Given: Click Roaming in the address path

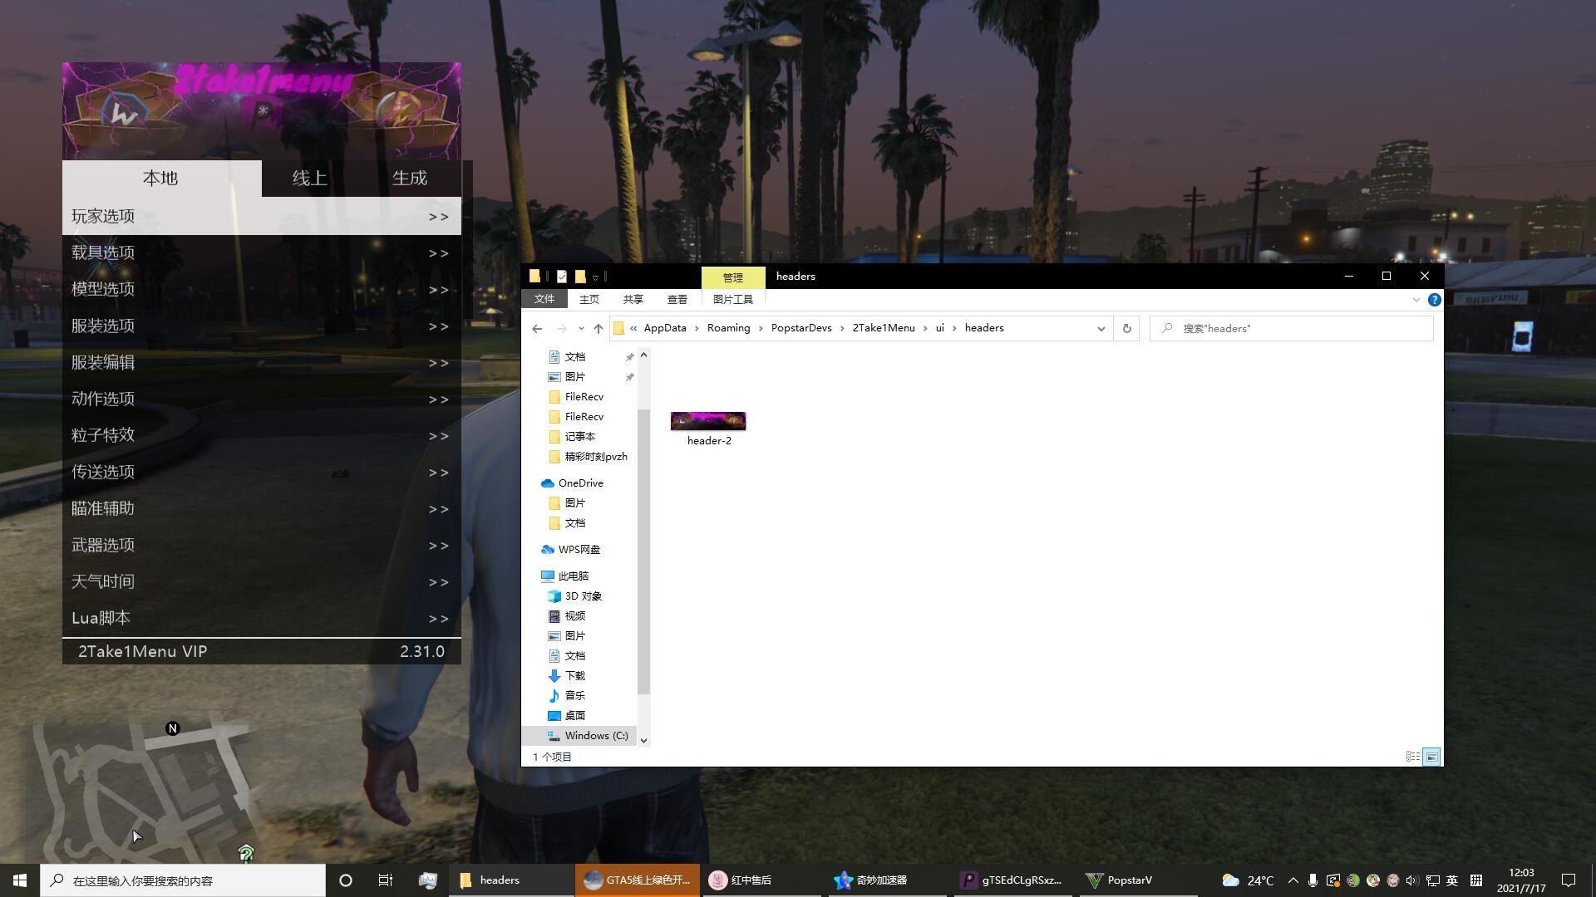Looking at the screenshot, I should 728,328.
